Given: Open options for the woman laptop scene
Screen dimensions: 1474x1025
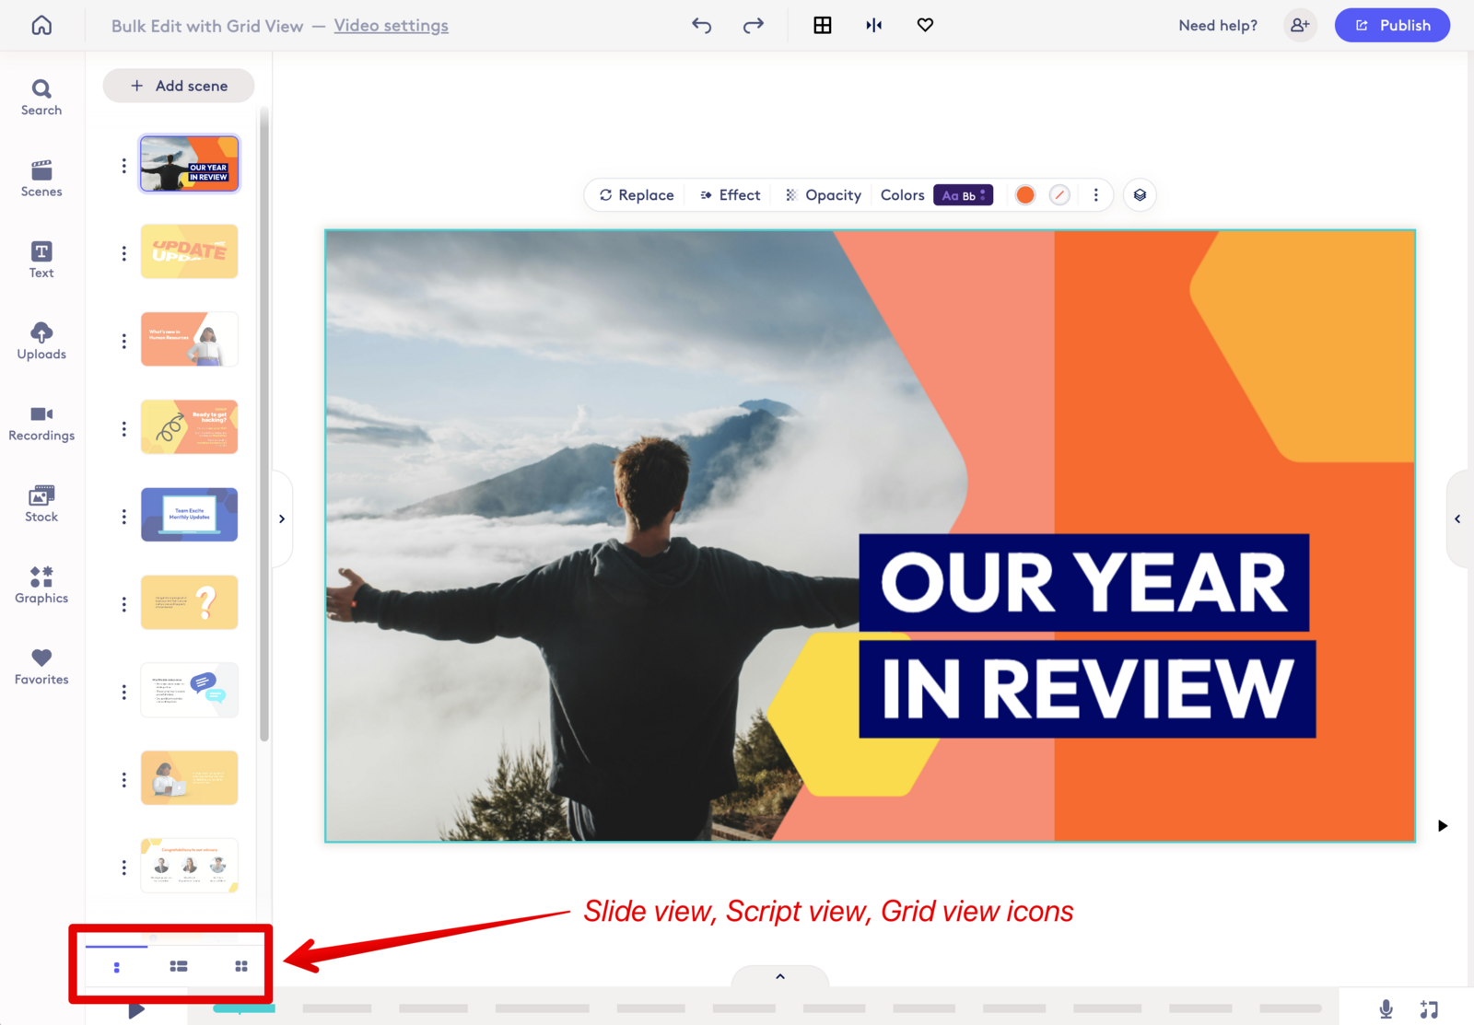Looking at the screenshot, I should [123, 780].
